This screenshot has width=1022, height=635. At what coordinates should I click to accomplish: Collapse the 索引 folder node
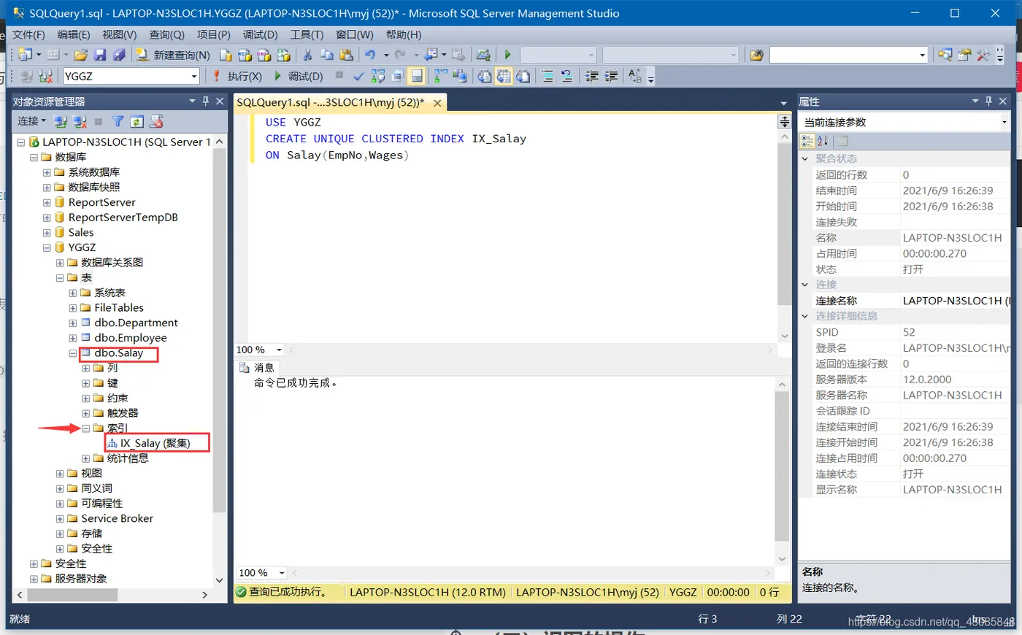coord(86,428)
